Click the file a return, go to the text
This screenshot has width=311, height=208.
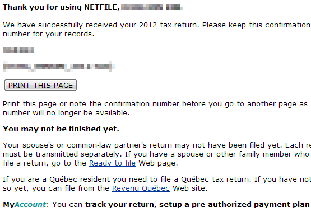[45, 163]
